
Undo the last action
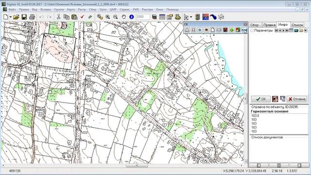[41, 17]
